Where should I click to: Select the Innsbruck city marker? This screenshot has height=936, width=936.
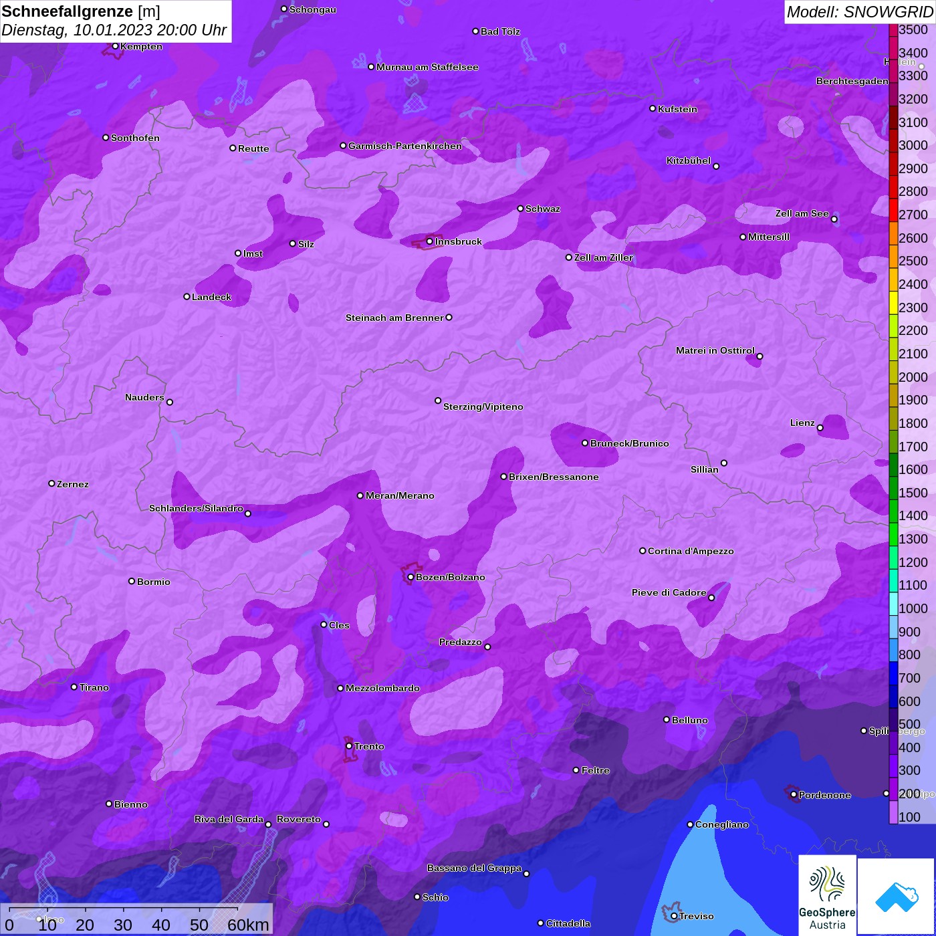[x=430, y=241]
